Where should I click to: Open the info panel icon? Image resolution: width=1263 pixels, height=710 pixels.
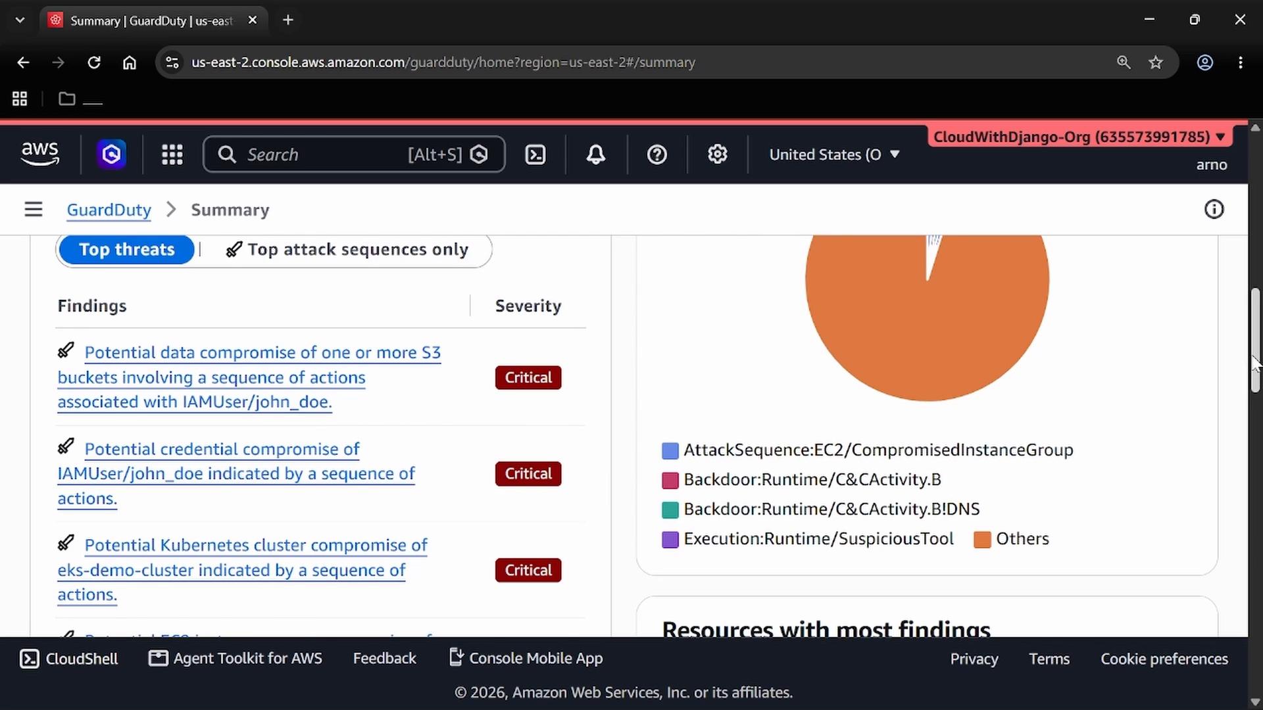coord(1214,210)
